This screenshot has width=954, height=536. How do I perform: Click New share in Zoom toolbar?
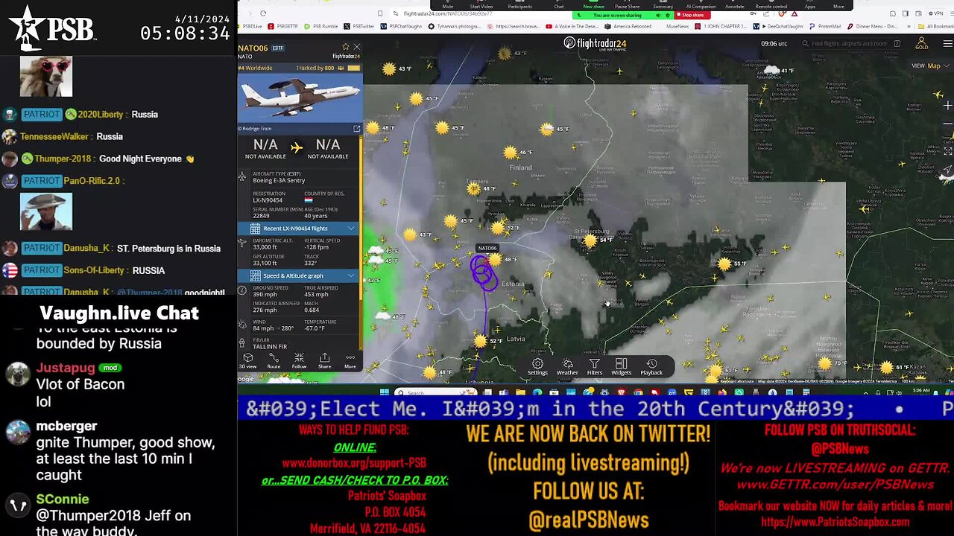pos(594,4)
